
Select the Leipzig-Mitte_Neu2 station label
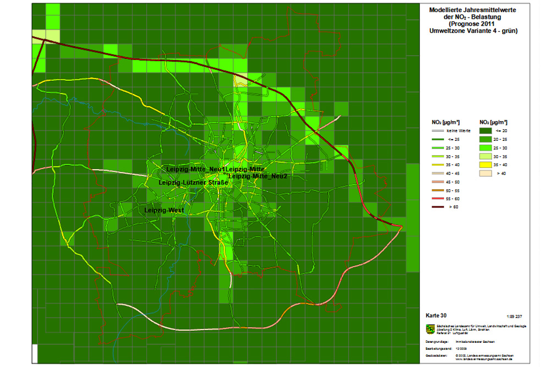[x=258, y=176]
